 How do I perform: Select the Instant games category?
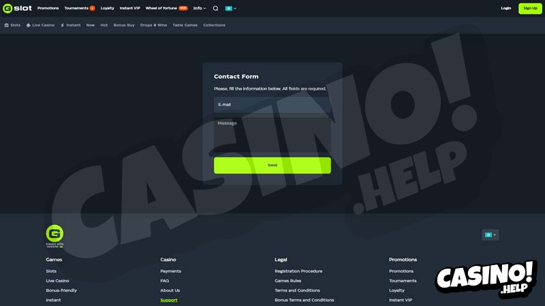[71, 25]
